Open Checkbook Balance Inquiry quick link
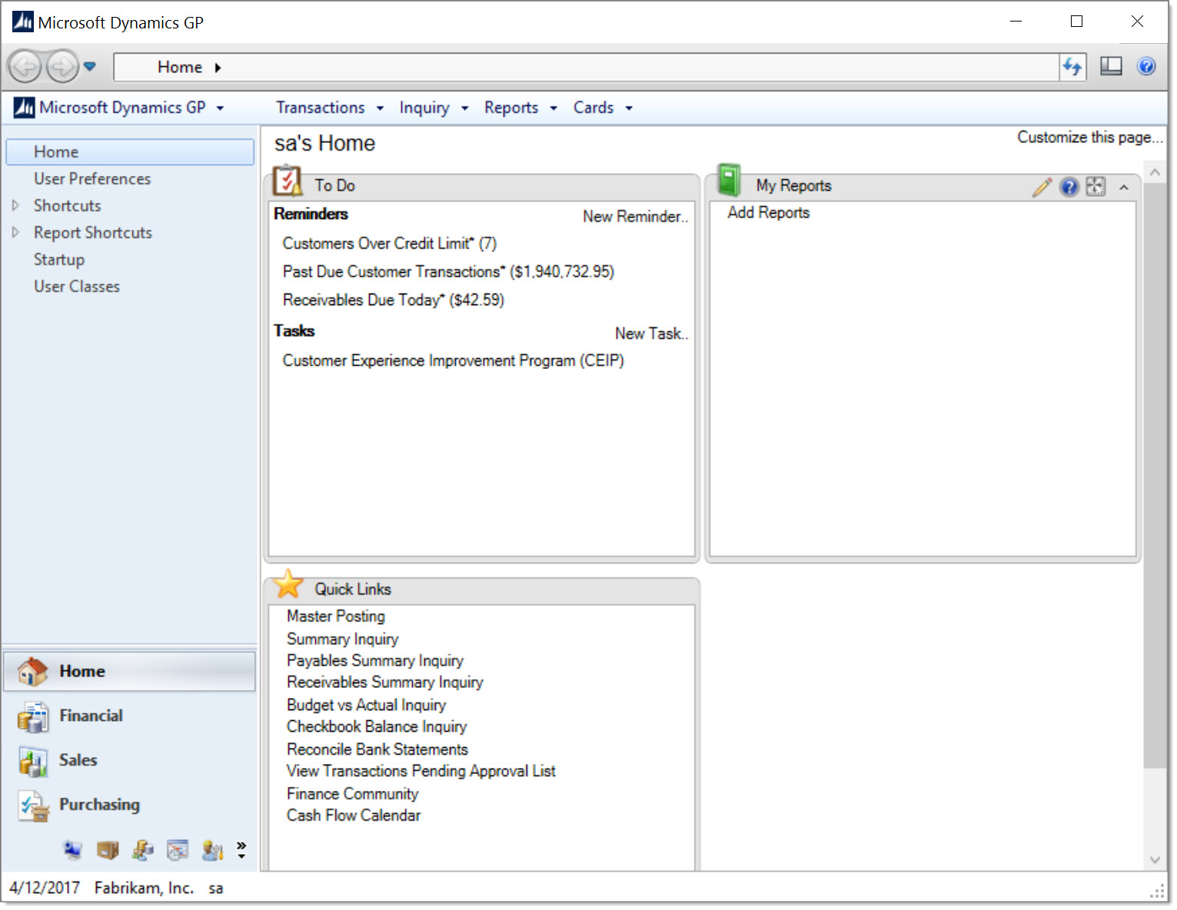The width and height of the screenshot is (1177, 910). point(377,726)
